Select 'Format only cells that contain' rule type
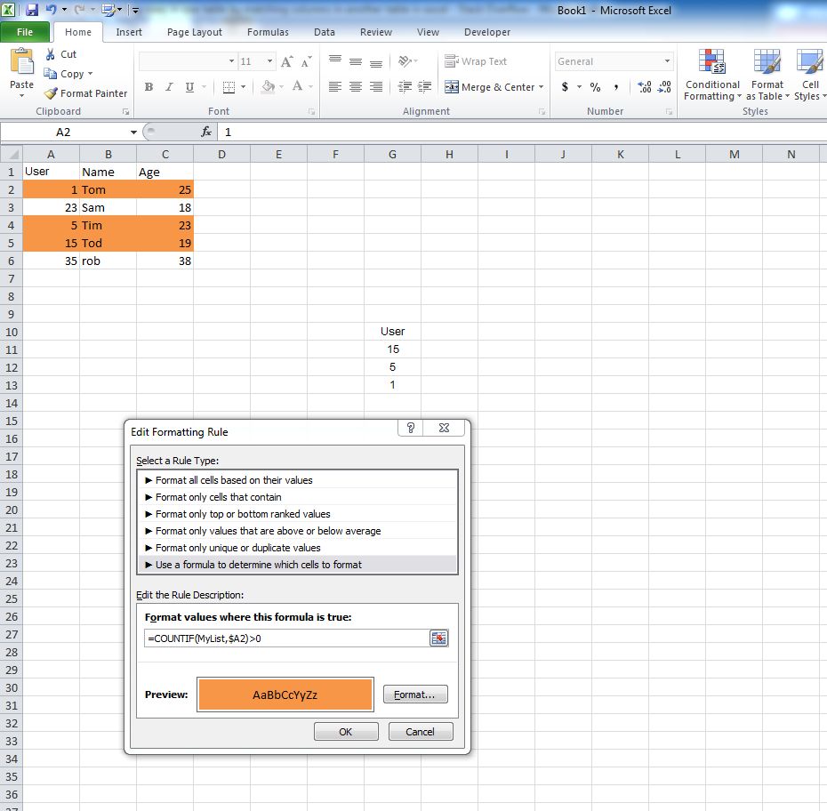 click(297, 497)
